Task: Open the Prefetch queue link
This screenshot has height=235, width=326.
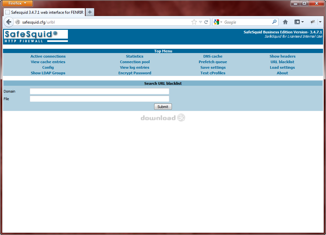Action: [213, 62]
